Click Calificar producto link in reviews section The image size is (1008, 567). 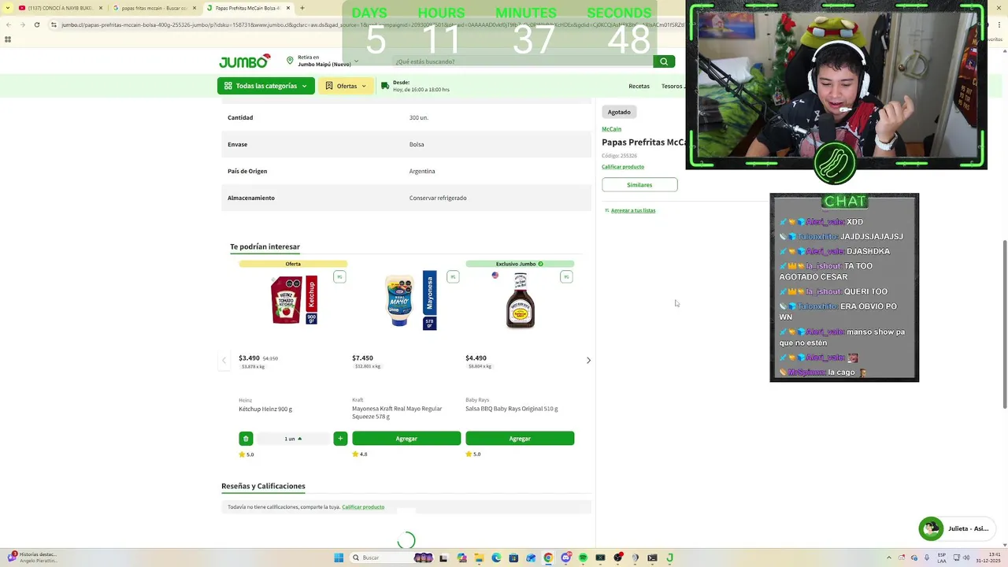coord(363,507)
